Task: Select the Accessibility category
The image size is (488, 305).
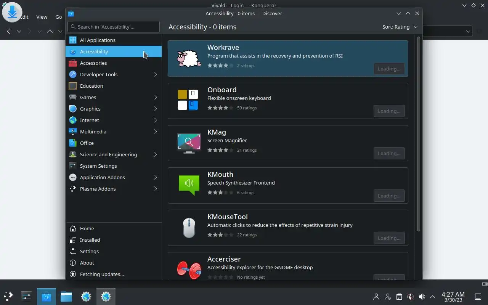Action: tap(114, 51)
